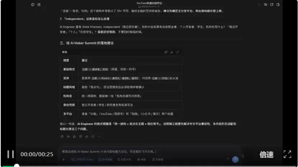Open 倍速 playback speed control
The height and width of the screenshot is (167, 298).
coord(267,155)
